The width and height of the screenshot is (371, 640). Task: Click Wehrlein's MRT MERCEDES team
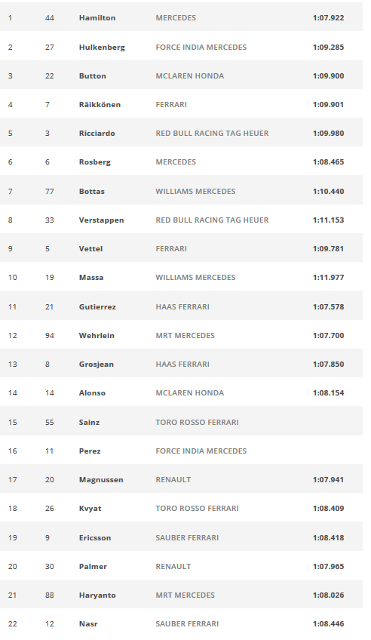point(185,336)
